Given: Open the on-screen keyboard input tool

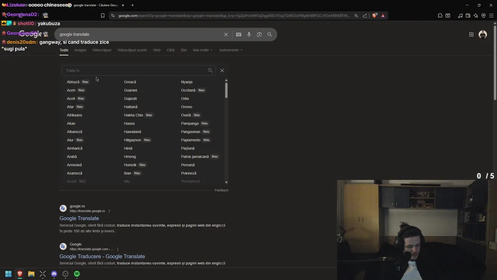Looking at the screenshot, I should pyautogui.click(x=239, y=34).
